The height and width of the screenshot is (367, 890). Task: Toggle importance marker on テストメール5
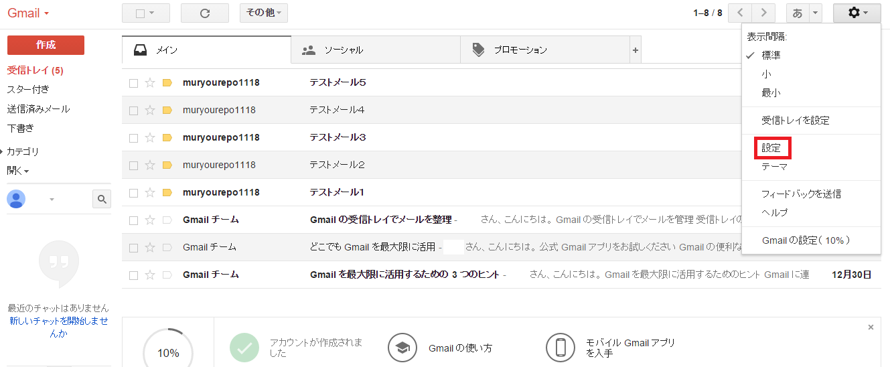tap(167, 83)
